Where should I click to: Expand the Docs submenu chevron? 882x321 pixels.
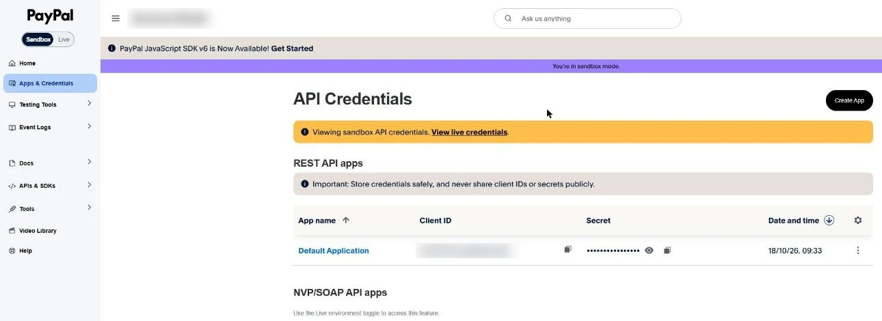(90, 163)
